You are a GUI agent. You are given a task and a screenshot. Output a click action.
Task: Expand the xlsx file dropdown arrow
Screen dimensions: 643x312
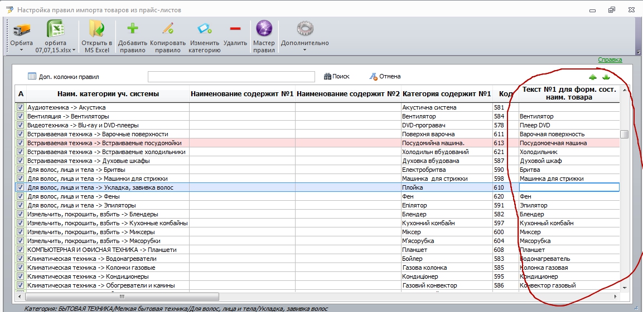click(x=74, y=50)
